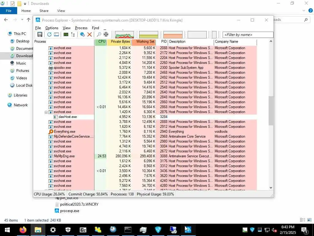Click the scroll down arrow of process list
The image size is (314, 236).
pos(271,188)
